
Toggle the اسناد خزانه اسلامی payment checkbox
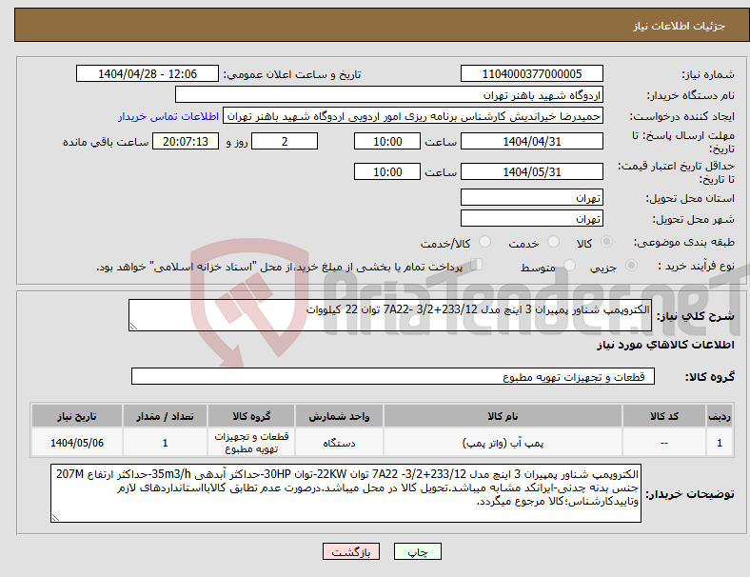pyautogui.click(x=476, y=264)
